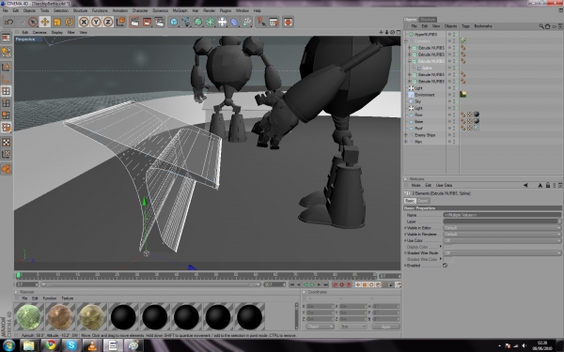Click the Display Color swatch
Screen dimensions: 564x352
point(447,247)
